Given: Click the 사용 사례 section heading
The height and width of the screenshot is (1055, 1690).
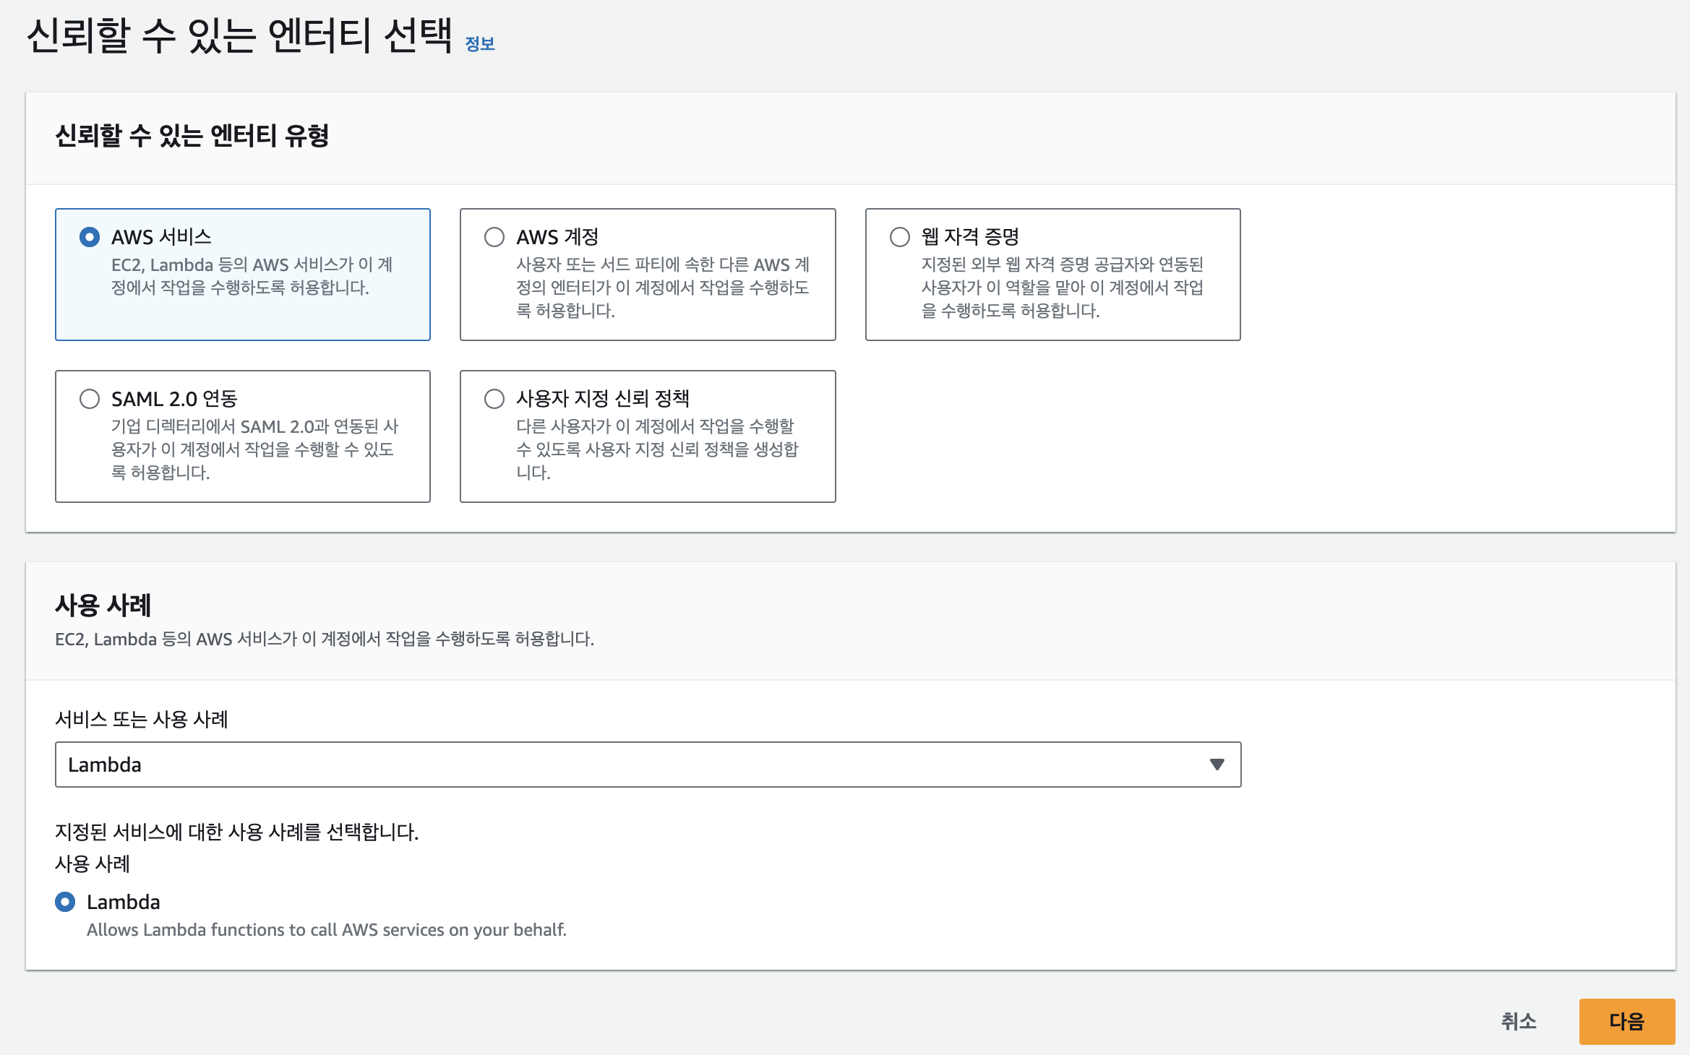Looking at the screenshot, I should coord(103,605).
